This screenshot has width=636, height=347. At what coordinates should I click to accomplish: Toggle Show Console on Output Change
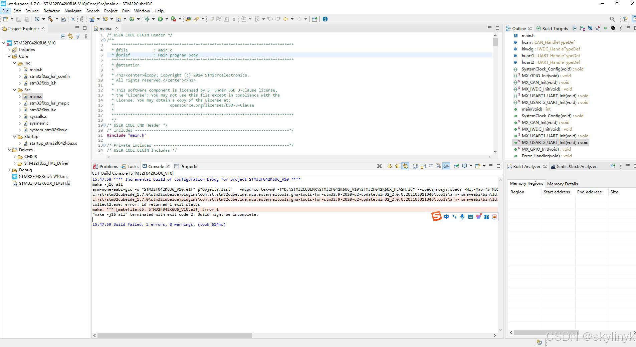[446, 166]
